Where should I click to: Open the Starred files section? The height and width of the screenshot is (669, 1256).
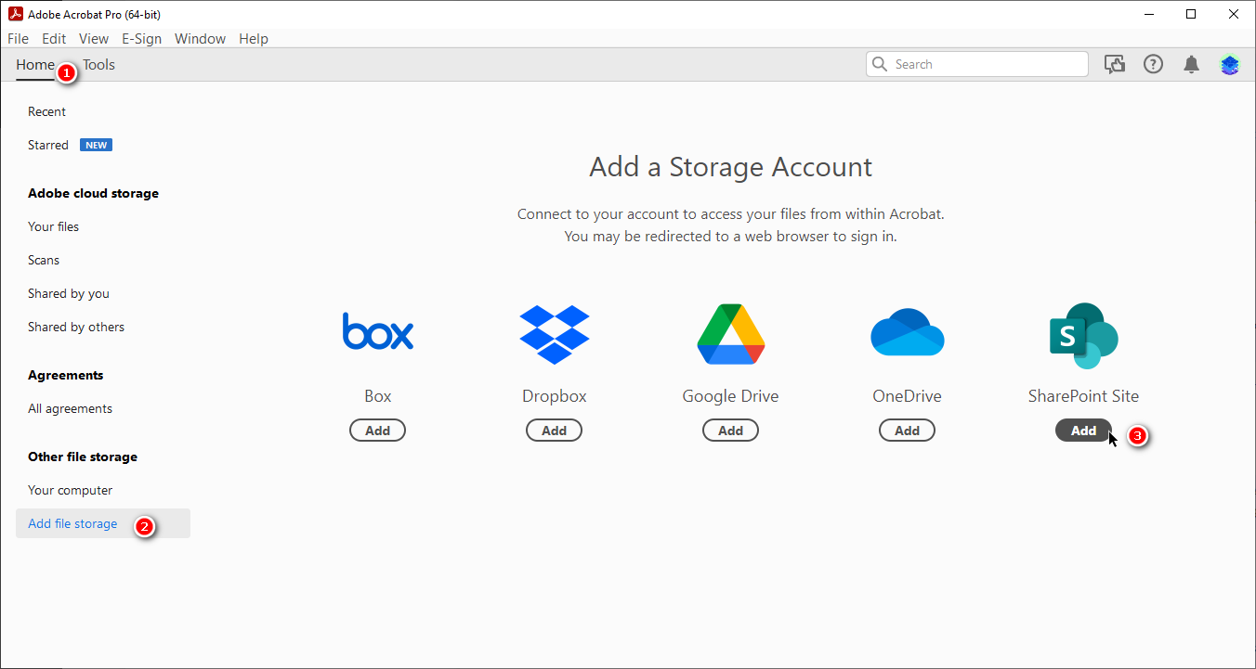48,145
